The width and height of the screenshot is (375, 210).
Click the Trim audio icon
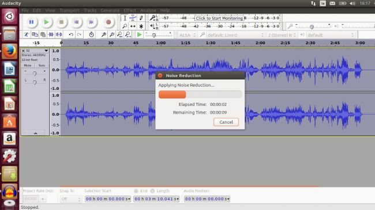click(51, 35)
